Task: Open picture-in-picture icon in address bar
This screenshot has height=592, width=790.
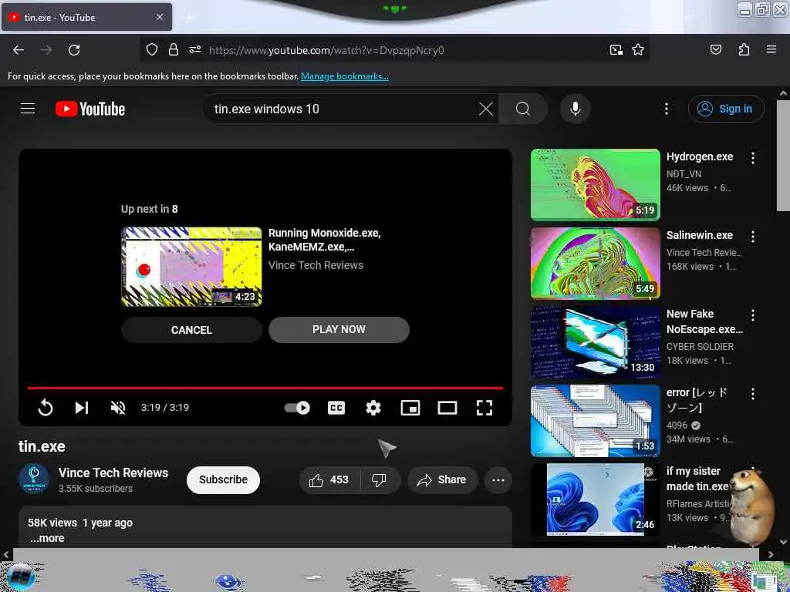Action: pyautogui.click(x=616, y=49)
